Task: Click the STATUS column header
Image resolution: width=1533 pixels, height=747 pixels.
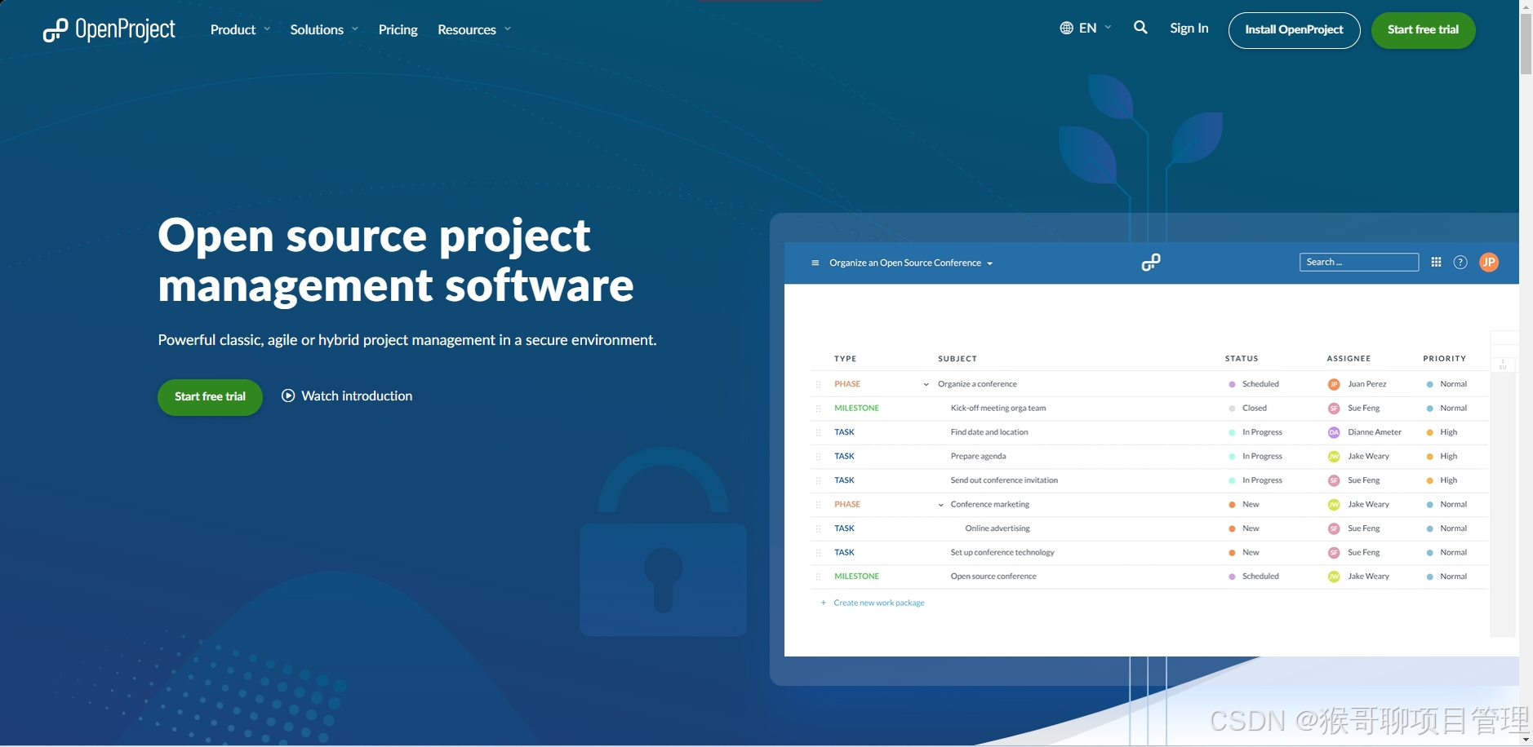Action: [x=1242, y=359]
